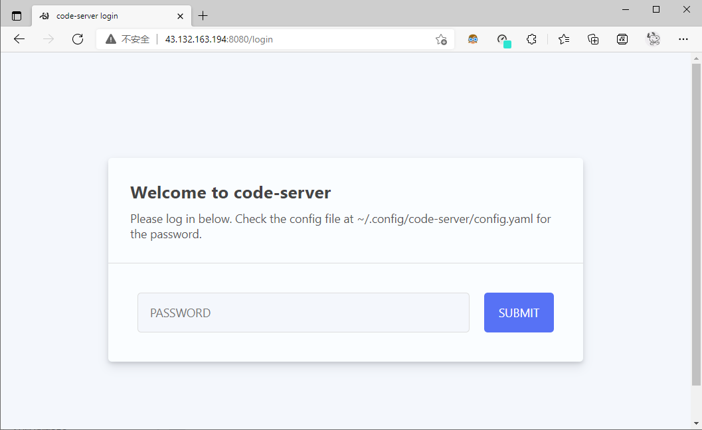Open the Favorites list icon
702x430 pixels.
564,39
